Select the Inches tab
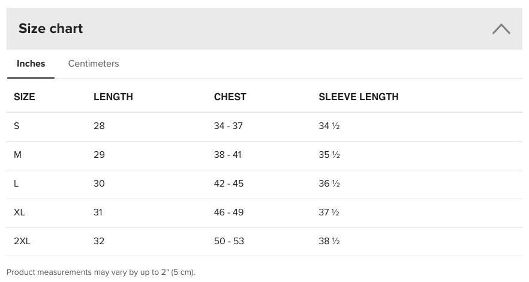 31,64
